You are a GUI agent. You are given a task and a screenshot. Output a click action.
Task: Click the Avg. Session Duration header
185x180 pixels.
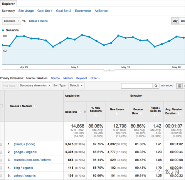174,111
